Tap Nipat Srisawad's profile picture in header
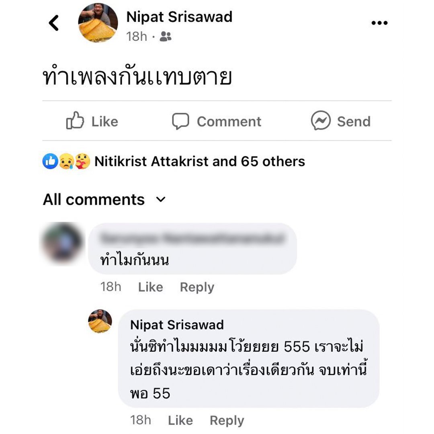Image resolution: width=434 pixels, height=434 pixels. pos(98,23)
